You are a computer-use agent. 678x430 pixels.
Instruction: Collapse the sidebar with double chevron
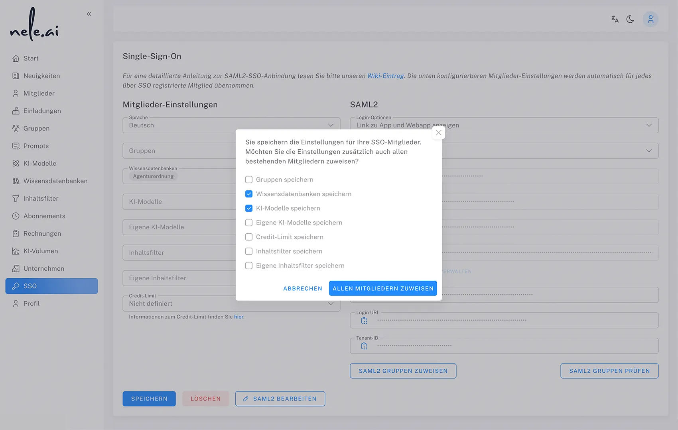pos(89,14)
